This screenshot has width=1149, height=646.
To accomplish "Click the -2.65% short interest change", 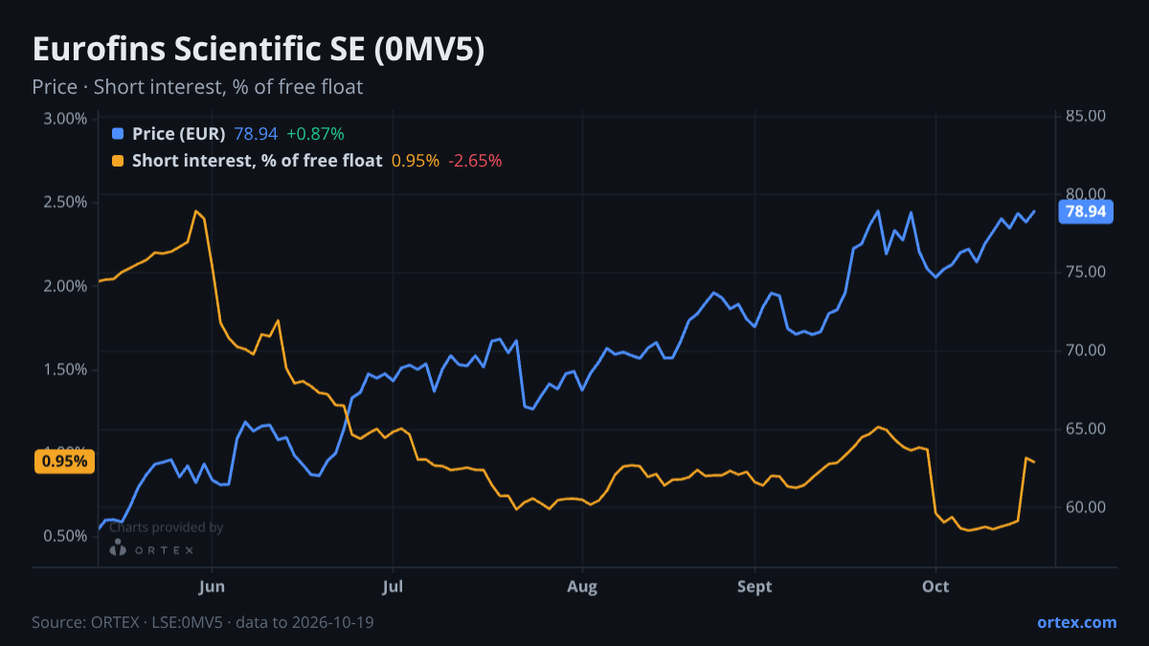I will [x=475, y=160].
